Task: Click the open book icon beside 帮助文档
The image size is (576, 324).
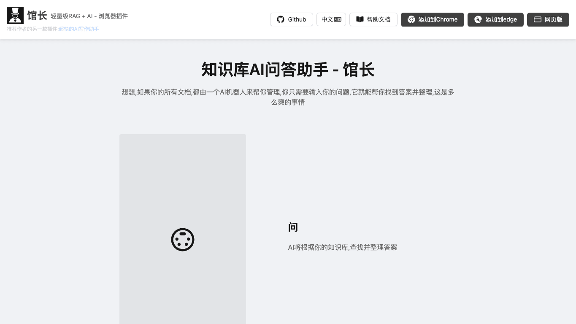Action: tap(360, 19)
